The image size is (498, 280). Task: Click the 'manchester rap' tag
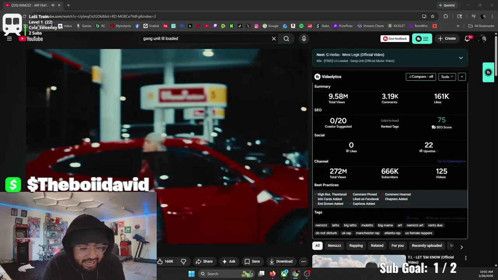[x=368, y=233]
